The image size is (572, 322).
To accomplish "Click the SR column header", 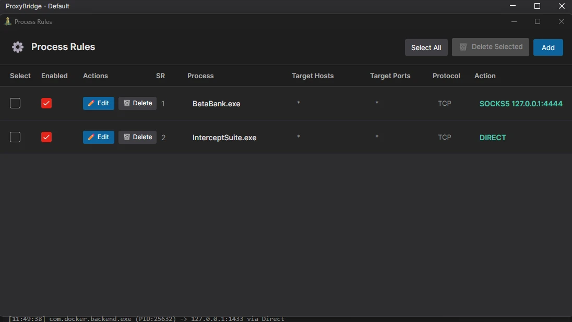I will (x=161, y=76).
